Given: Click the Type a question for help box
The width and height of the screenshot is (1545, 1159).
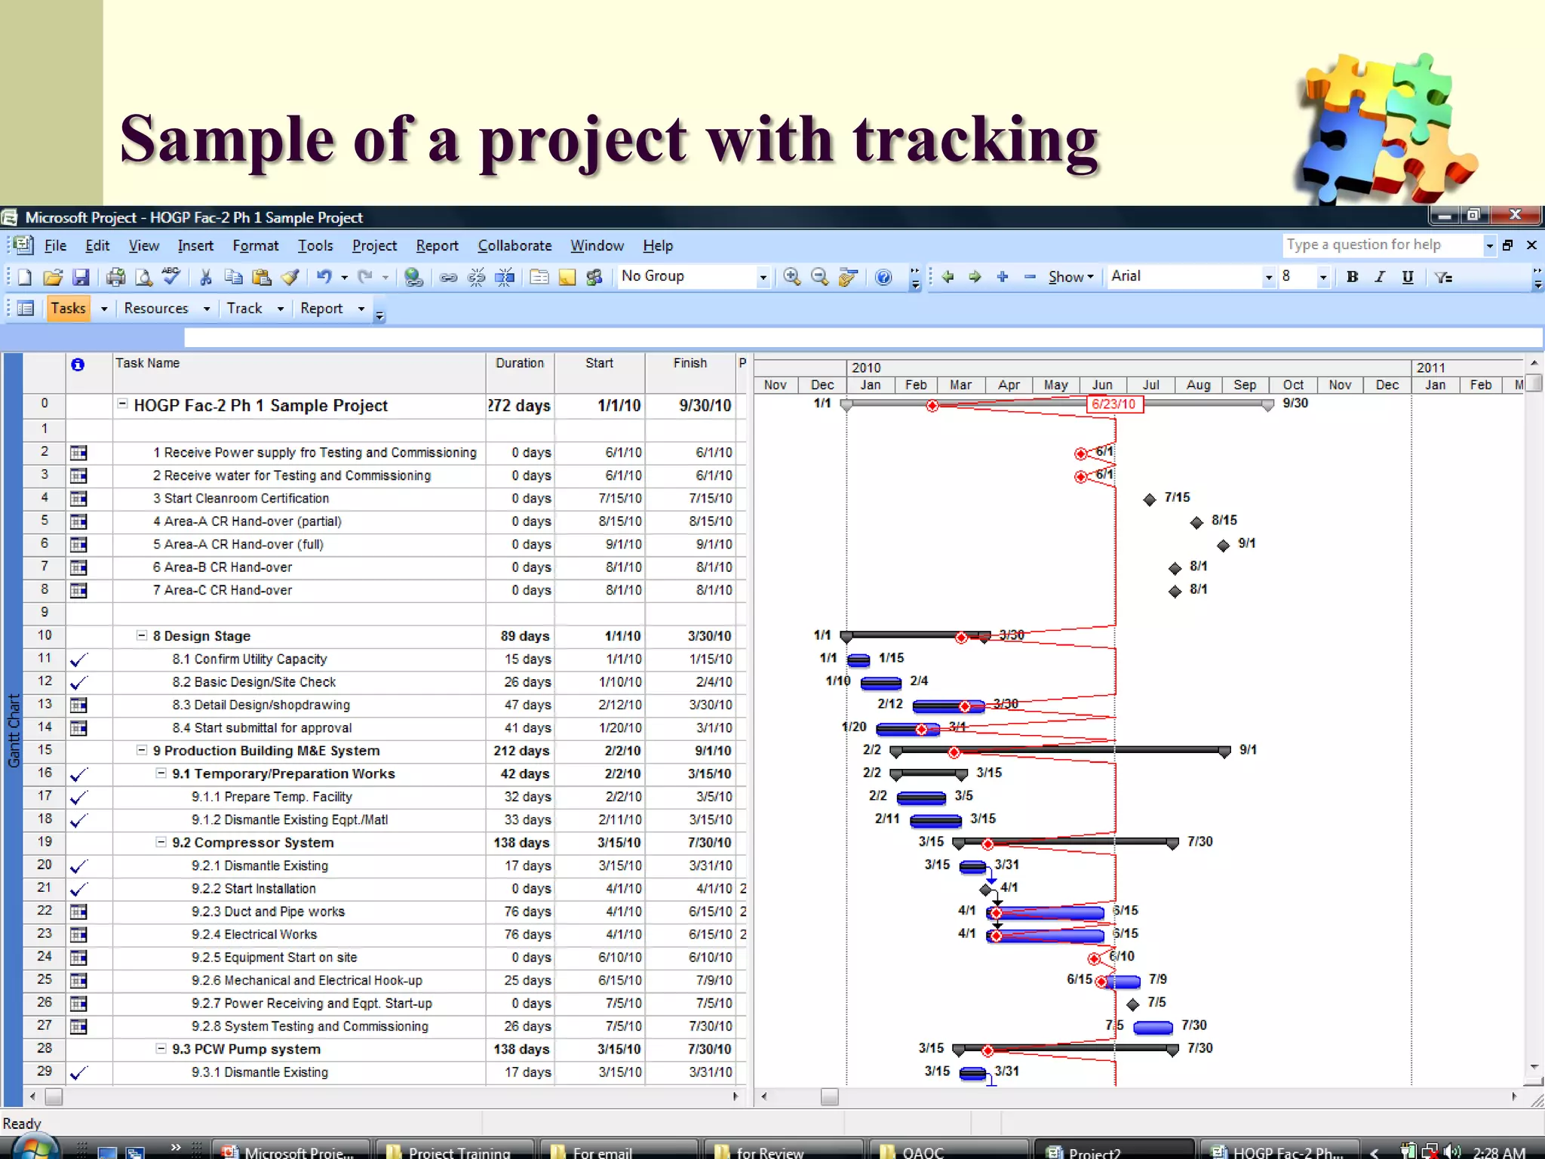Looking at the screenshot, I should pyautogui.click(x=1382, y=245).
